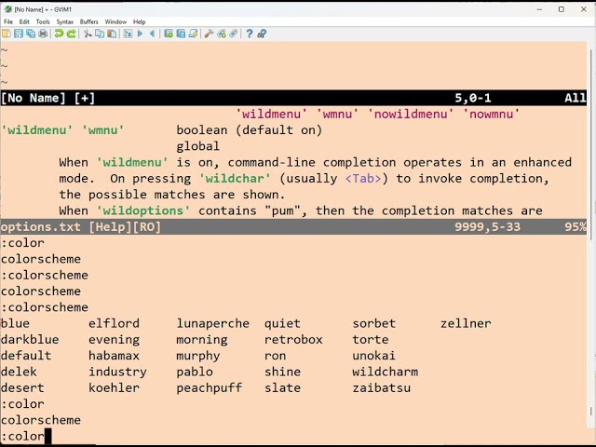596x447 pixels.
Task: Click the 'habamax' colorscheme name
Action: tap(114, 356)
